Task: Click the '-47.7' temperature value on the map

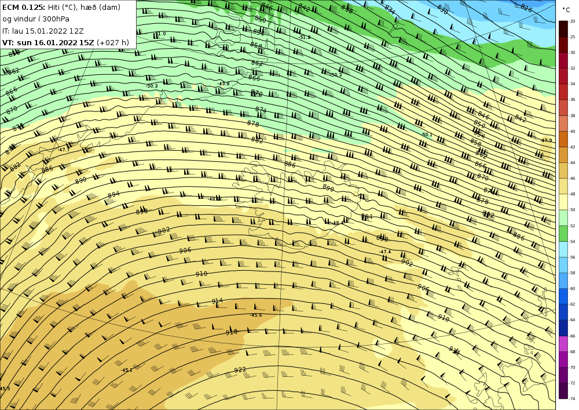Action: coord(64,150)
